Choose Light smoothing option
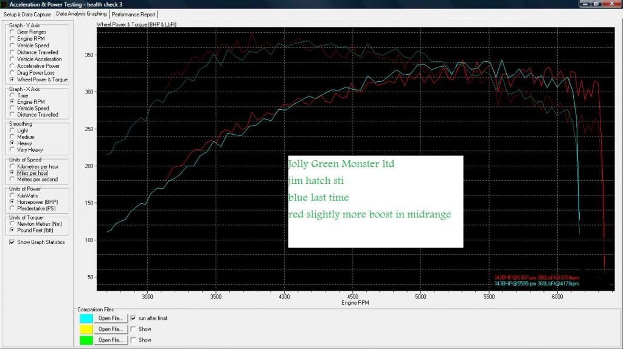 pos(12,130)
